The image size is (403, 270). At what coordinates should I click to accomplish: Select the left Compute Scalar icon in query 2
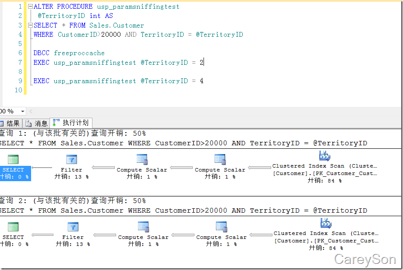click(143, 227)
